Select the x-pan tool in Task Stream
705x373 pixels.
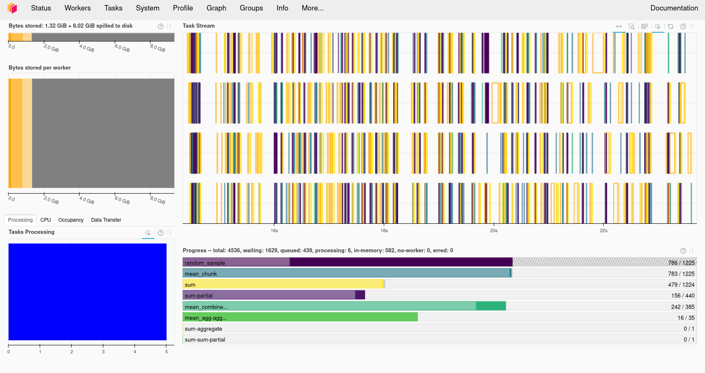(619, 26)
